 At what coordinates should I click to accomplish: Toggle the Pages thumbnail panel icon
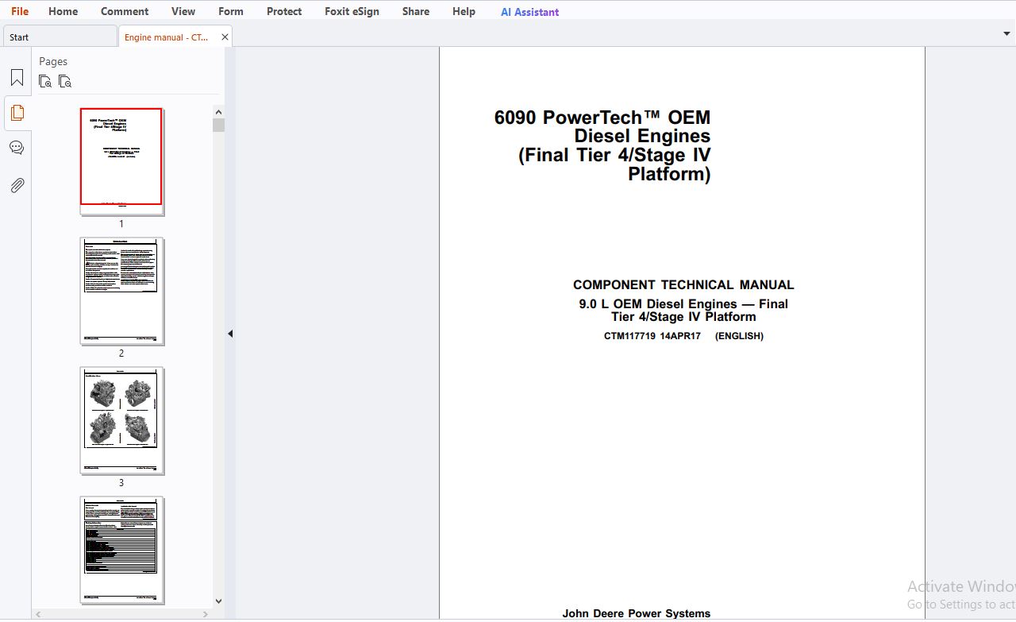17,113
